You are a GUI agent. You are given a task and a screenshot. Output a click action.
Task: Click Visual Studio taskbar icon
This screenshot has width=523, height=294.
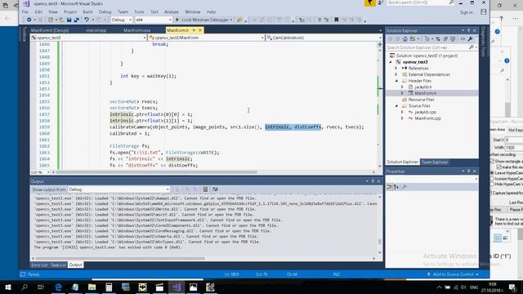pyautogui.click(x=177, y=287)
